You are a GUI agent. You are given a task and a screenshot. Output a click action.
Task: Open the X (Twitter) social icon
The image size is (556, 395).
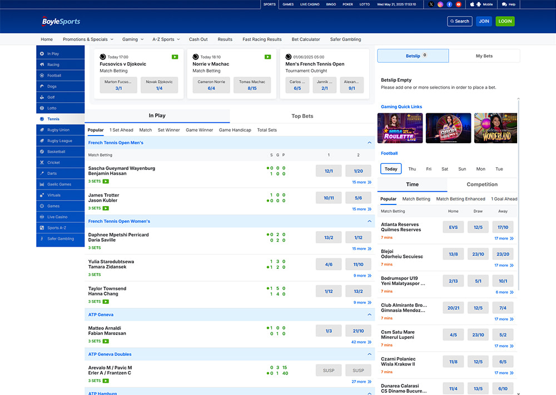pyautogui.click(x=431, y=4)
